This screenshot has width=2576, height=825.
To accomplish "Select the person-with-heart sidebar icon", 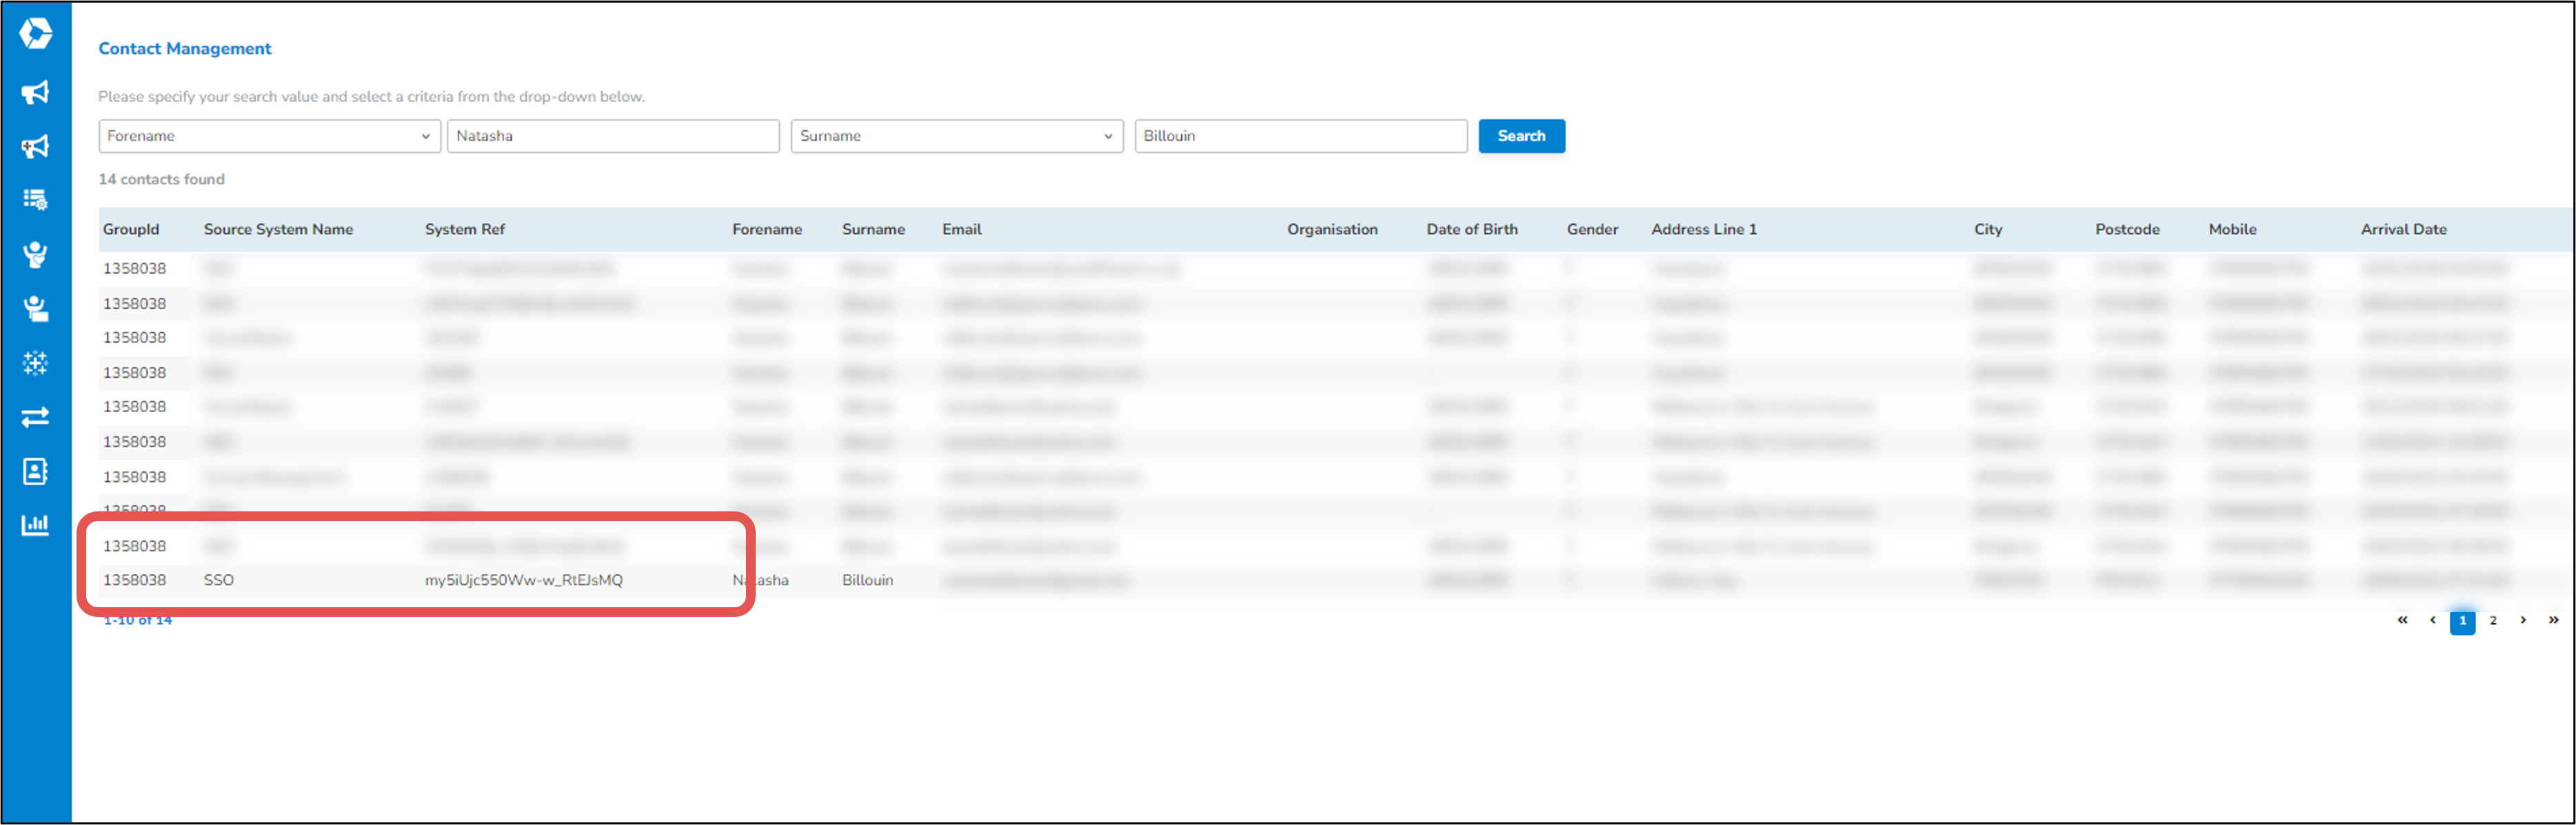I will pos(35,254).
